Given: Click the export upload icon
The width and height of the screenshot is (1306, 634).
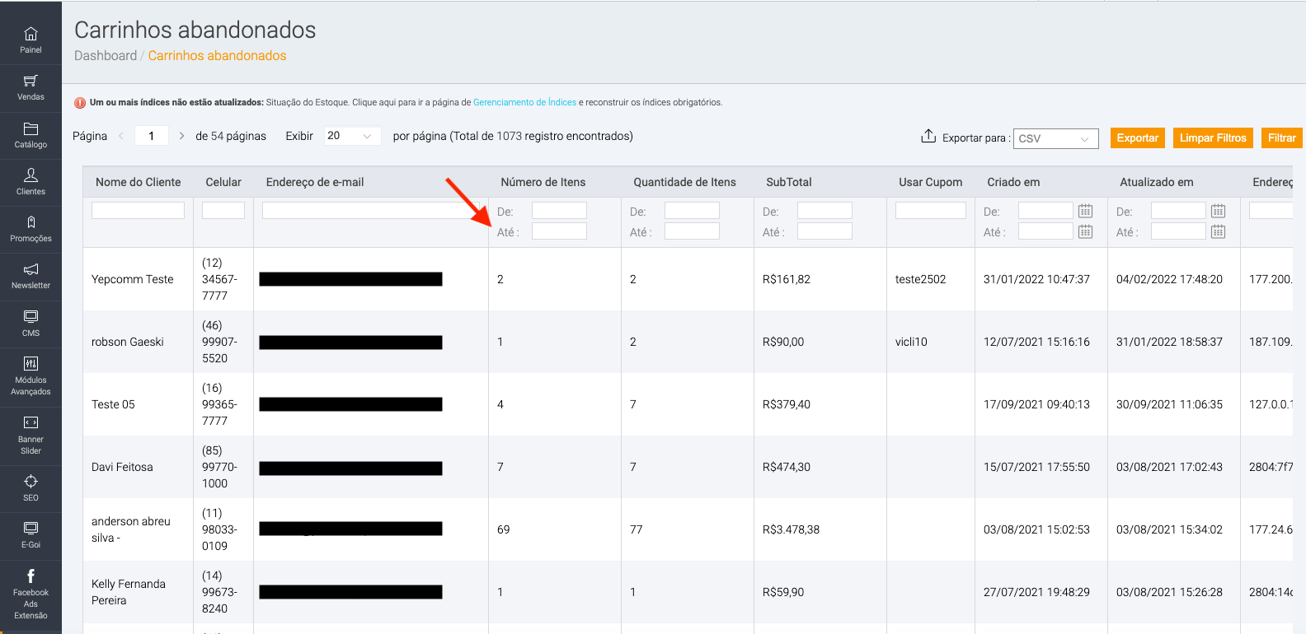Looking at the screenshot, I should pos(928,136).
